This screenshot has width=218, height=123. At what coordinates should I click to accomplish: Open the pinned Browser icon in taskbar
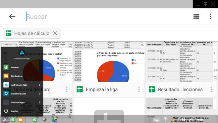tap(13, 120)
